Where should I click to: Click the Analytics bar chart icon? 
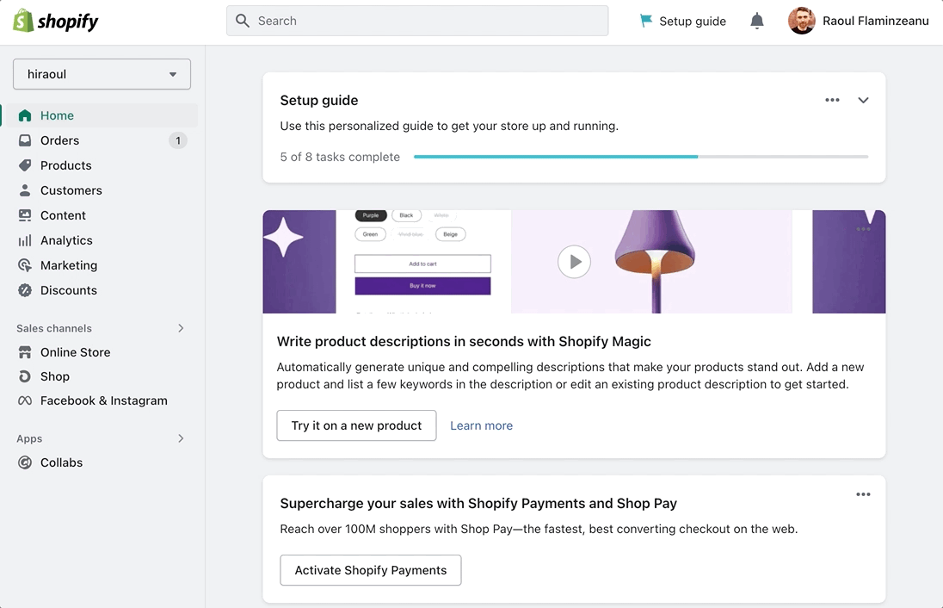pos(25,240)
